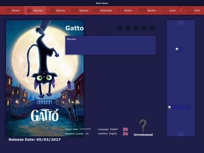Click the Shai's Space site title
204x153 pixels.
pos(102,3)
